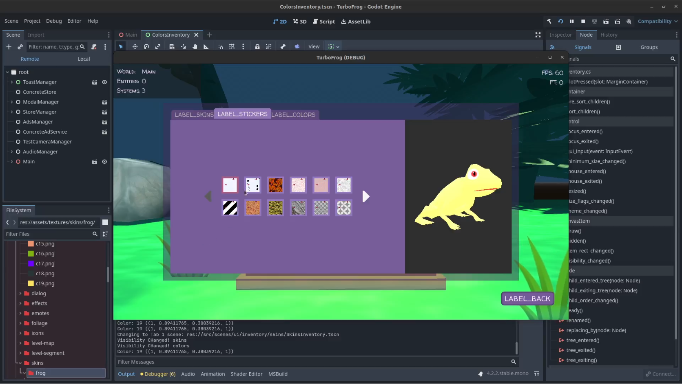Switch to the Script workspace
Image resolution: width=682 pixels, height=384 pixels.
(324, 22)
